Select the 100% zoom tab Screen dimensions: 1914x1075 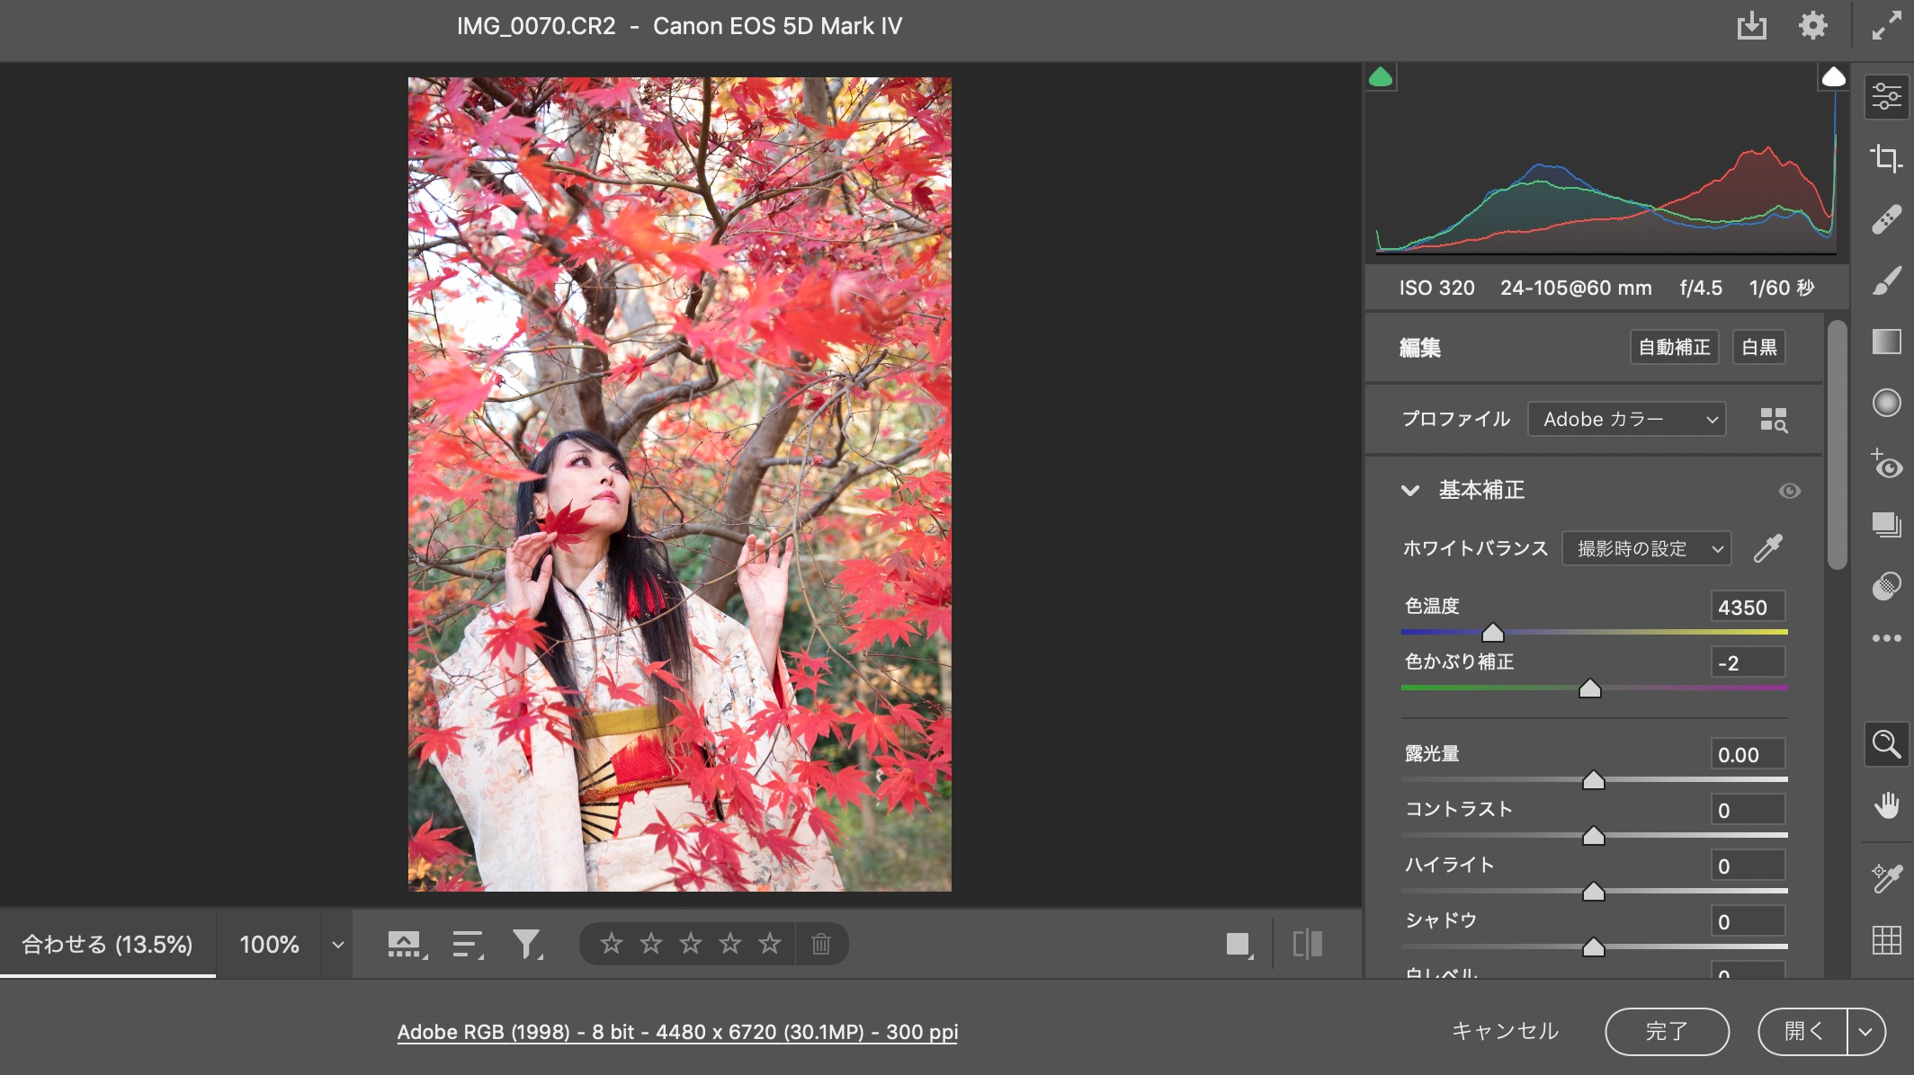pyautogui.click(x=269, y=945)
